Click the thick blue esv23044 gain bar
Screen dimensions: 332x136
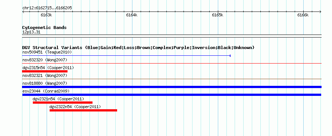[x=172, y=95]
